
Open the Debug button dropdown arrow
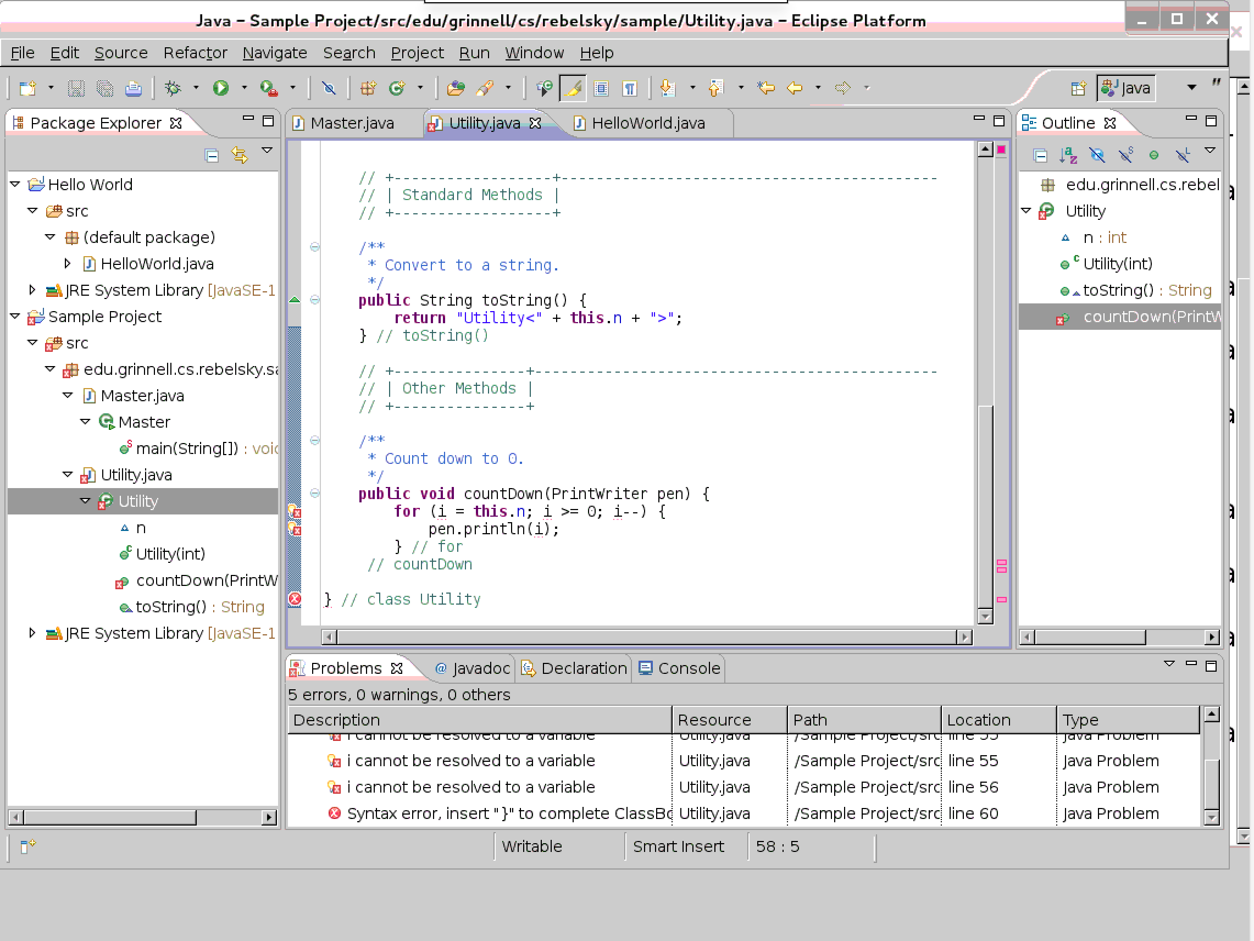click(196, 88)
